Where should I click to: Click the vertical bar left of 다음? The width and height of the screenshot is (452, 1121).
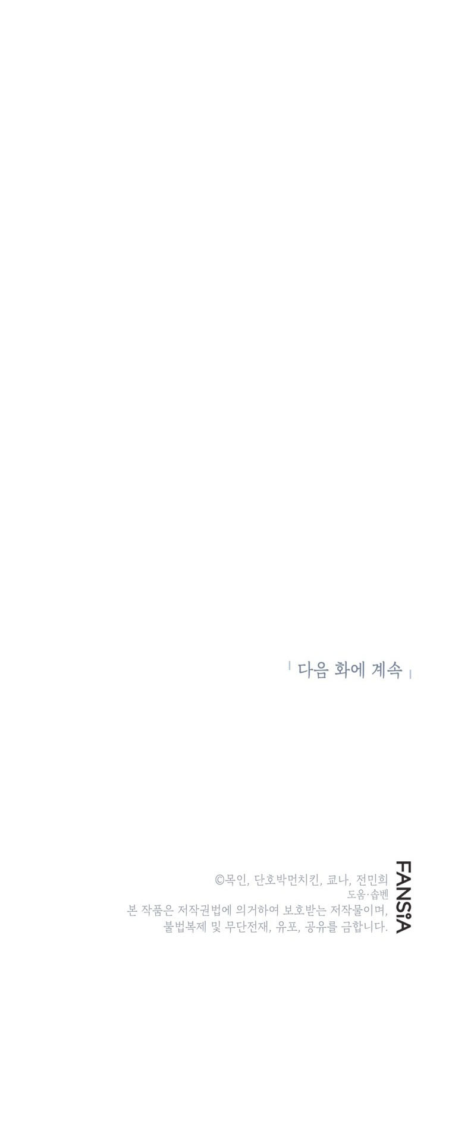(289, 666)
